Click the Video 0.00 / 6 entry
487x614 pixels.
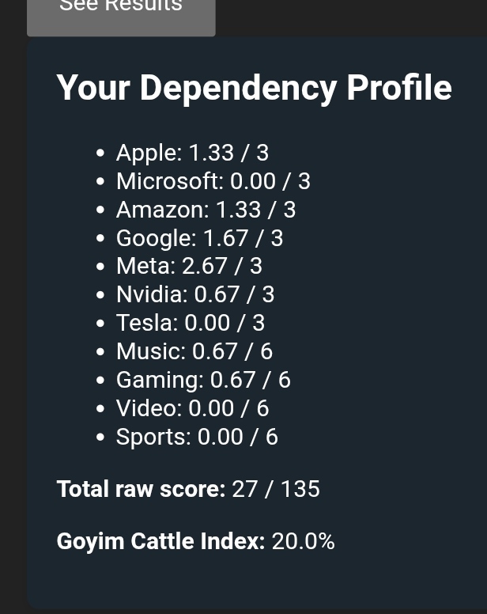[x=192, y=408]
